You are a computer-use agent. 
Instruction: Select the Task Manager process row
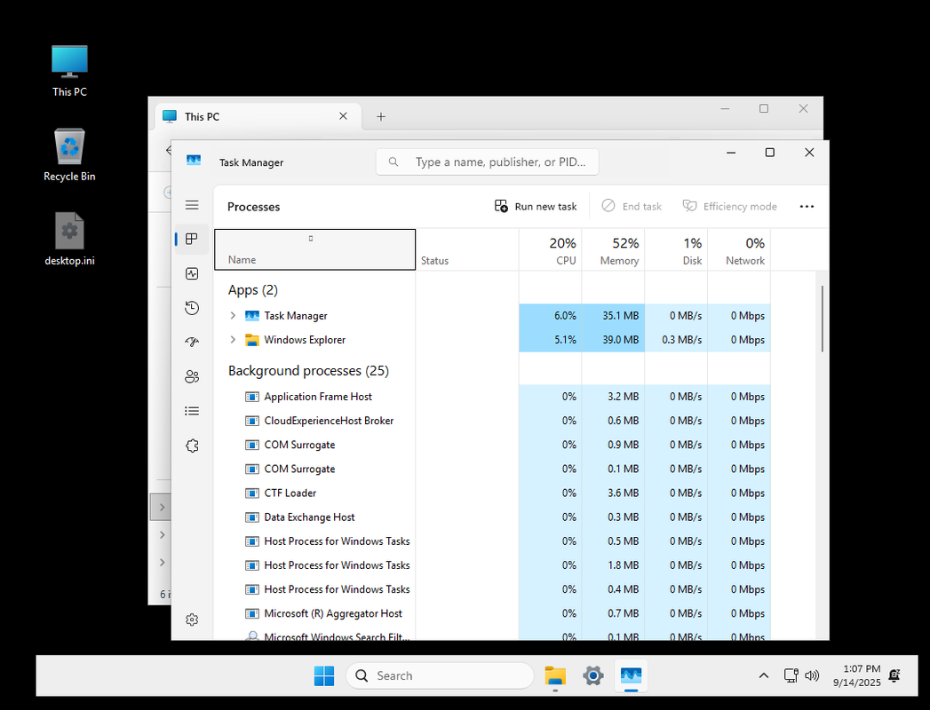click(492, 316)
